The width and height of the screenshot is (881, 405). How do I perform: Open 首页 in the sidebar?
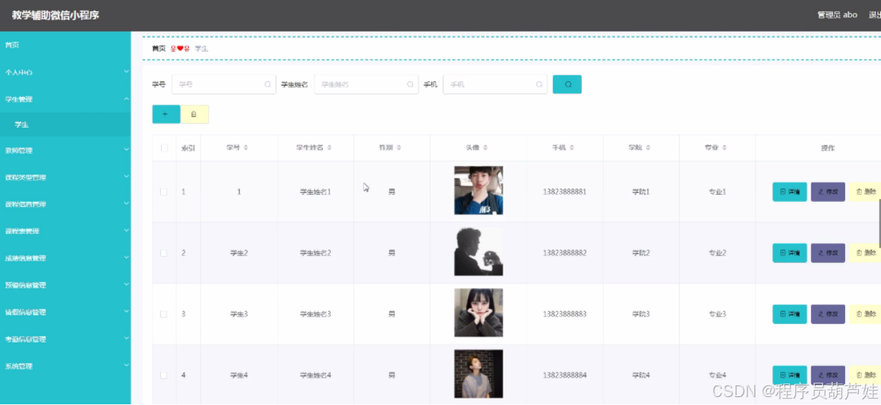click(65, 45)
